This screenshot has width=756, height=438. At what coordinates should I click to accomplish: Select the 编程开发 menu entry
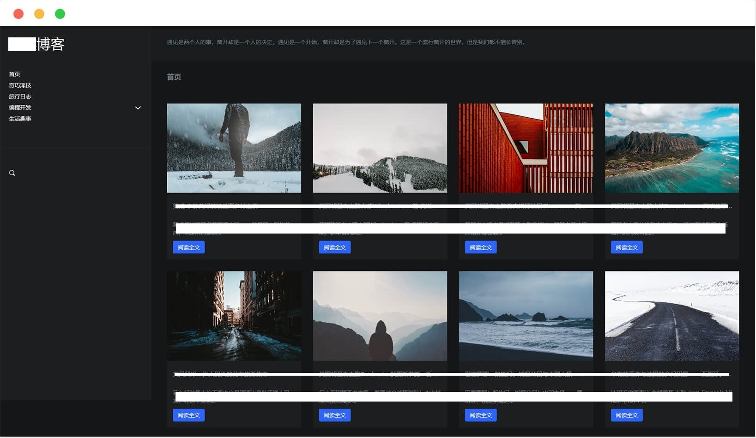click(20, 108)
